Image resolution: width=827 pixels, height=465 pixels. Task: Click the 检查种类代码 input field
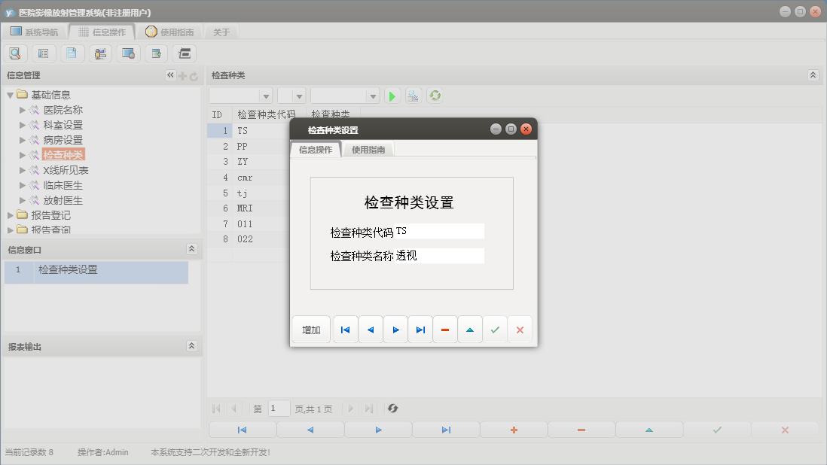[439, 231]
